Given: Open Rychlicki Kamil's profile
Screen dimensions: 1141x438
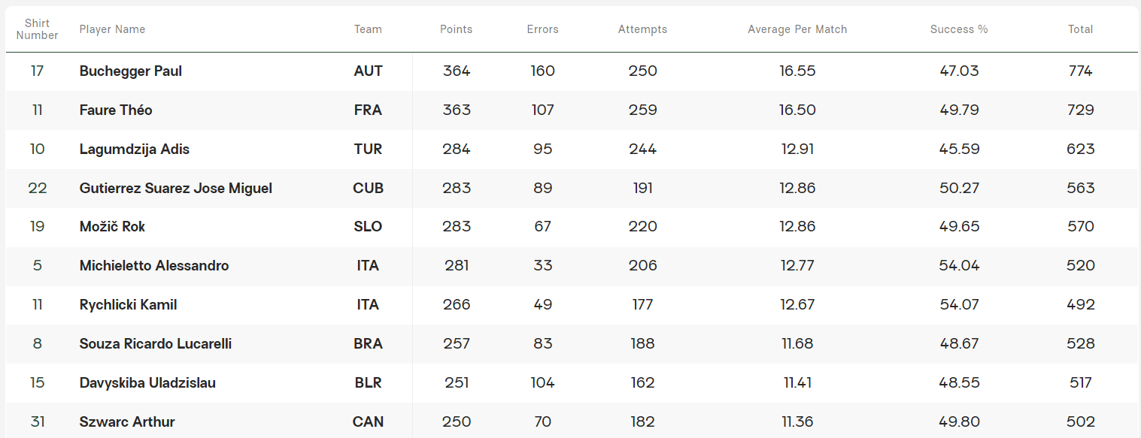Looking at the screenshot, I should 129,305.
